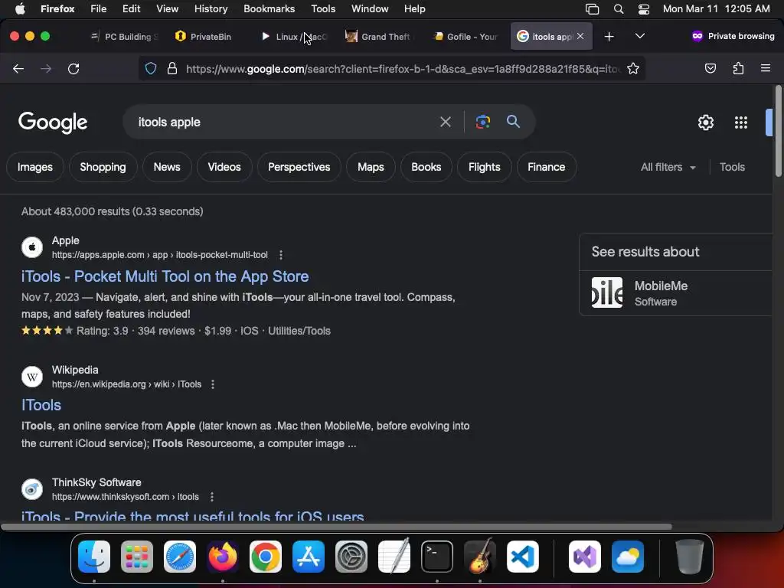Open options for the Wikipedia result

pos(213,384)
